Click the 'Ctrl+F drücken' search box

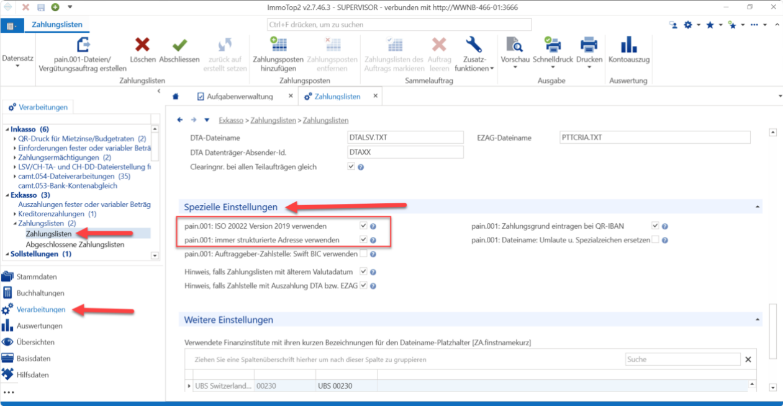(399, 25)
